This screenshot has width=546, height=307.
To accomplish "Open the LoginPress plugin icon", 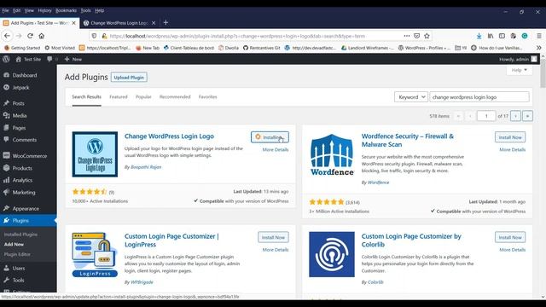I will pyautogui.click(x=95, y=254).
